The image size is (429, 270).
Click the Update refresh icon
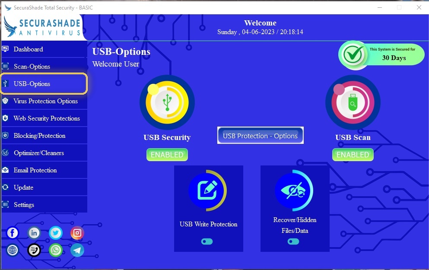pos(5,187)
